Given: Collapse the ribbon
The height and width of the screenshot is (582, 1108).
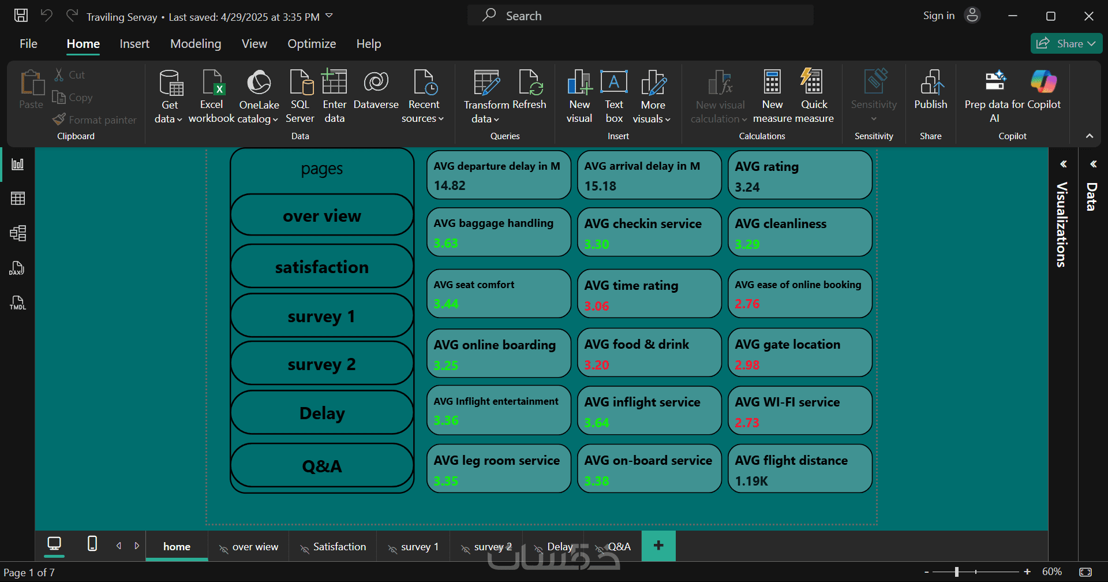Looking at the screenshot, I should click(x=1090, y=136).
